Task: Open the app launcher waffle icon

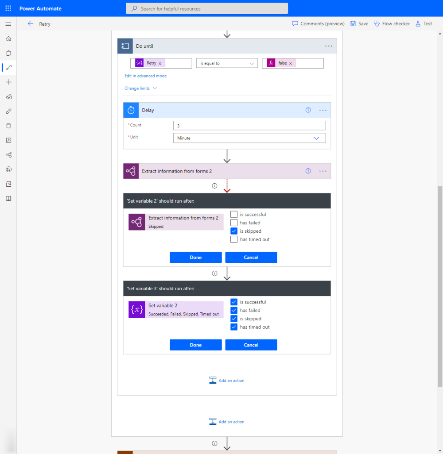Action: [8, 8]
